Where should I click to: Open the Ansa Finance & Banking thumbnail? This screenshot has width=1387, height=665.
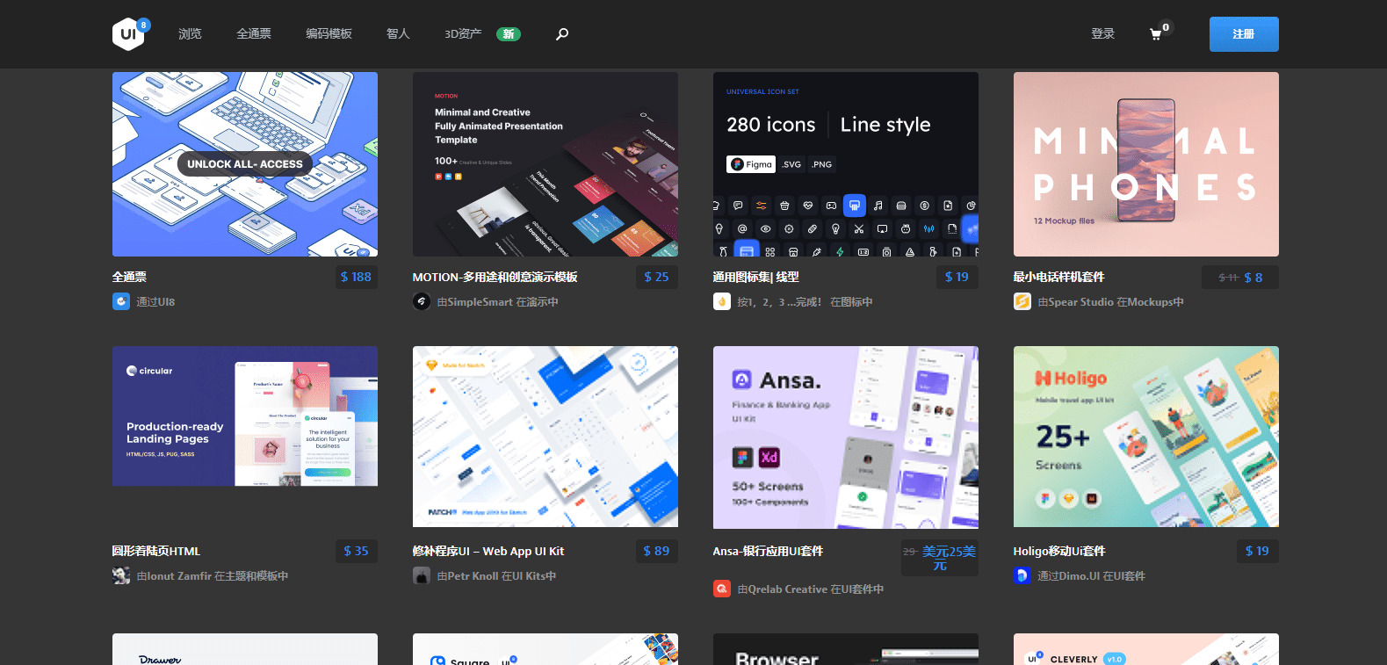click(x=846, y=437)
